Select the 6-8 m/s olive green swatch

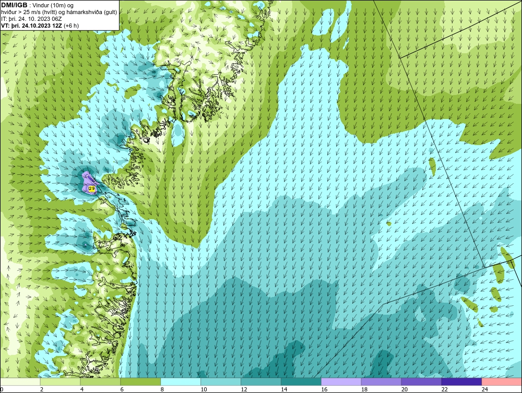click(140, 382)
